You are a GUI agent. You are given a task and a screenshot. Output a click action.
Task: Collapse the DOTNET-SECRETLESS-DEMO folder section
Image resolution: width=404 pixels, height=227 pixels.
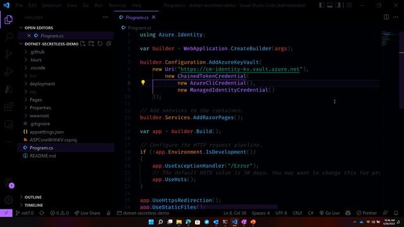[x=49, y=44]
